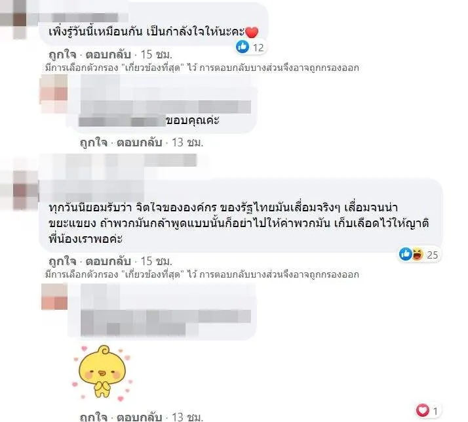The width and height of the screenshot is (468, 422).
Task: Click the thumbs-up reaction showing 12 likes
Action: point(243,47)
